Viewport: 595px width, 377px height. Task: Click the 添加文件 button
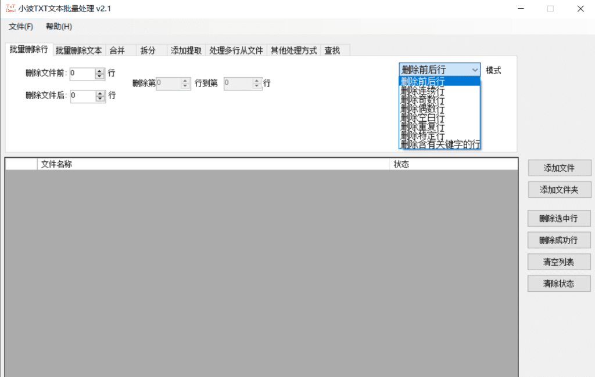pyautogui.click(x=559, y=168)
